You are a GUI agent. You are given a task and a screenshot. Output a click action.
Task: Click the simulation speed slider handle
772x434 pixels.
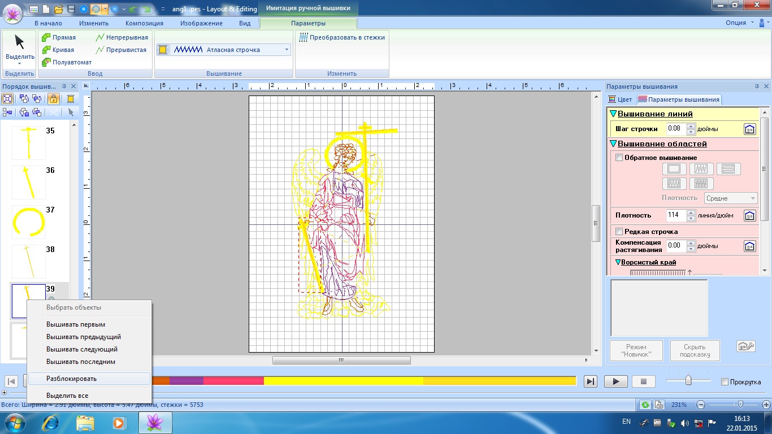pyautogui.click(x=688, y=380)
